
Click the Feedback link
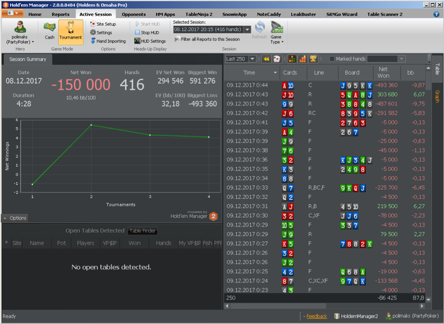click(x=317, y=316)
